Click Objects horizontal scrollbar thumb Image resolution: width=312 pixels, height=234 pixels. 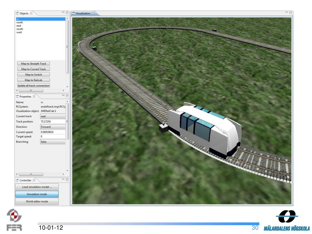pyautogui.click(x=31, y=90)
